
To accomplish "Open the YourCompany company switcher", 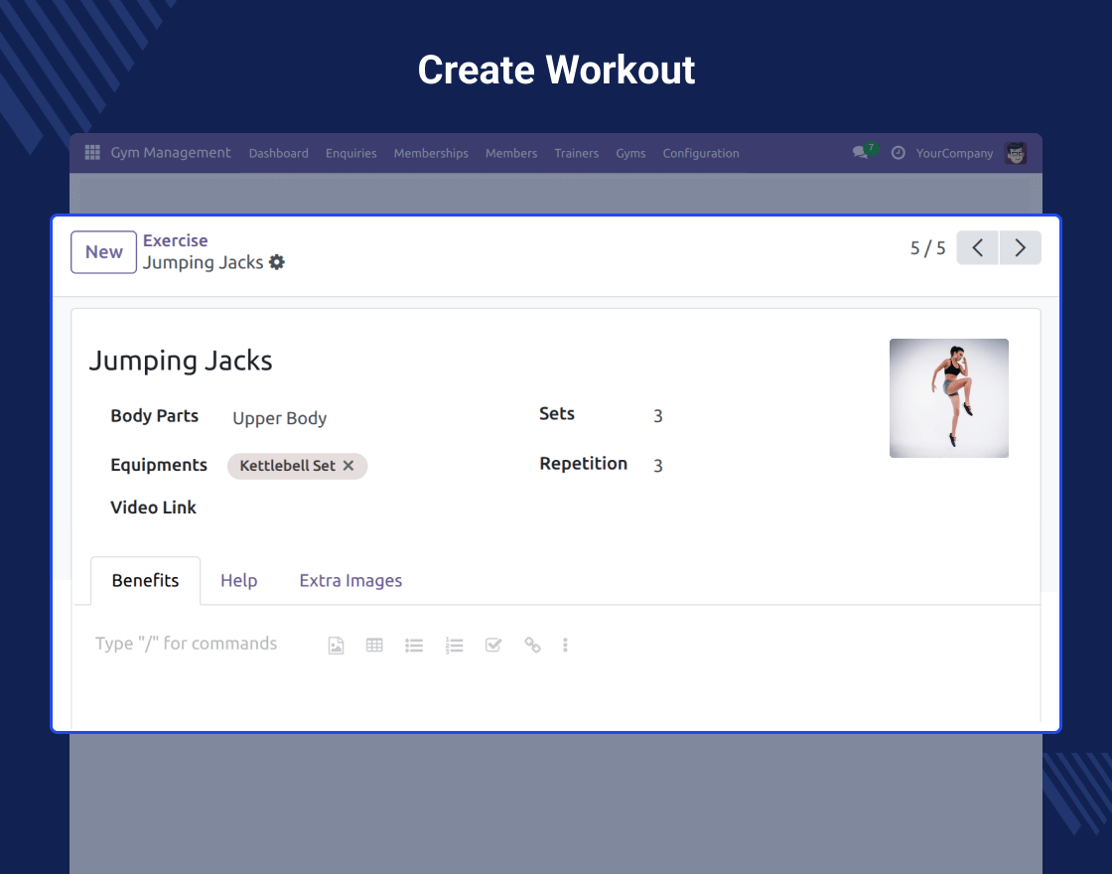I will click(954, 153).
